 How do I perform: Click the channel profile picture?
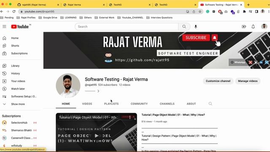(x=68, y=86)
